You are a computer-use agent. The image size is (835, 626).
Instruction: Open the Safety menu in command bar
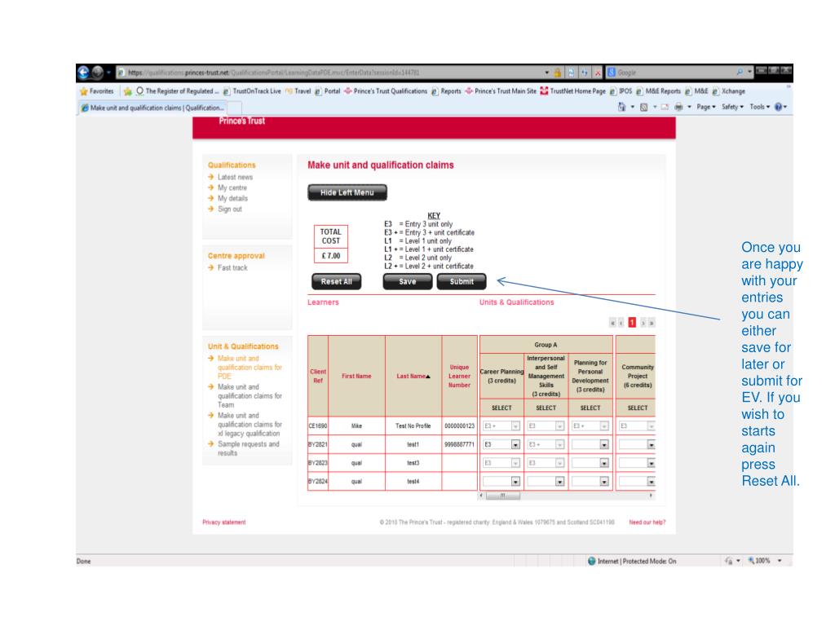click(732, 107)
